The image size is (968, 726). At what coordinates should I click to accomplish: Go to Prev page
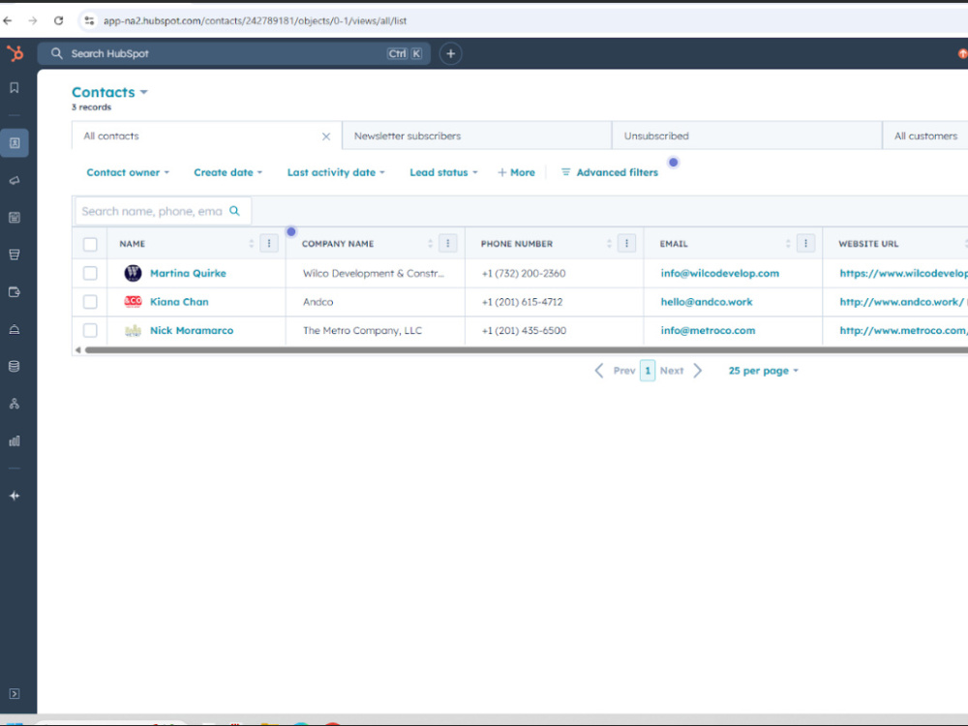[615, 371]
